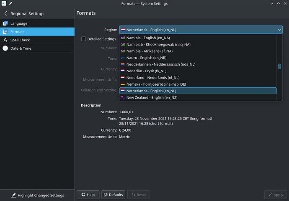The width and height of the screenshot is (289, 201).
Task: Enable the Detailed Settings checkbox
Action: pos(83,39)
